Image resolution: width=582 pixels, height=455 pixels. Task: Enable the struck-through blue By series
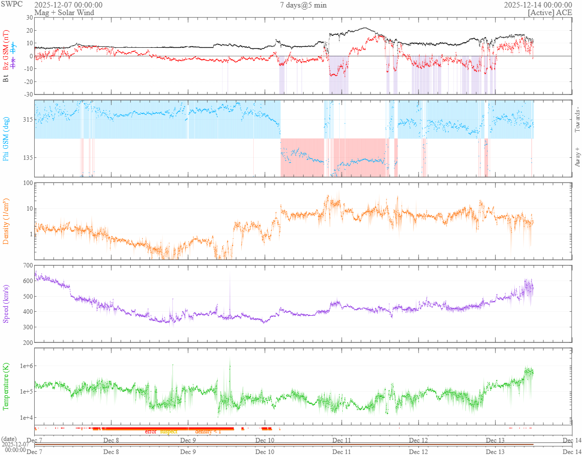pos(14,47)
